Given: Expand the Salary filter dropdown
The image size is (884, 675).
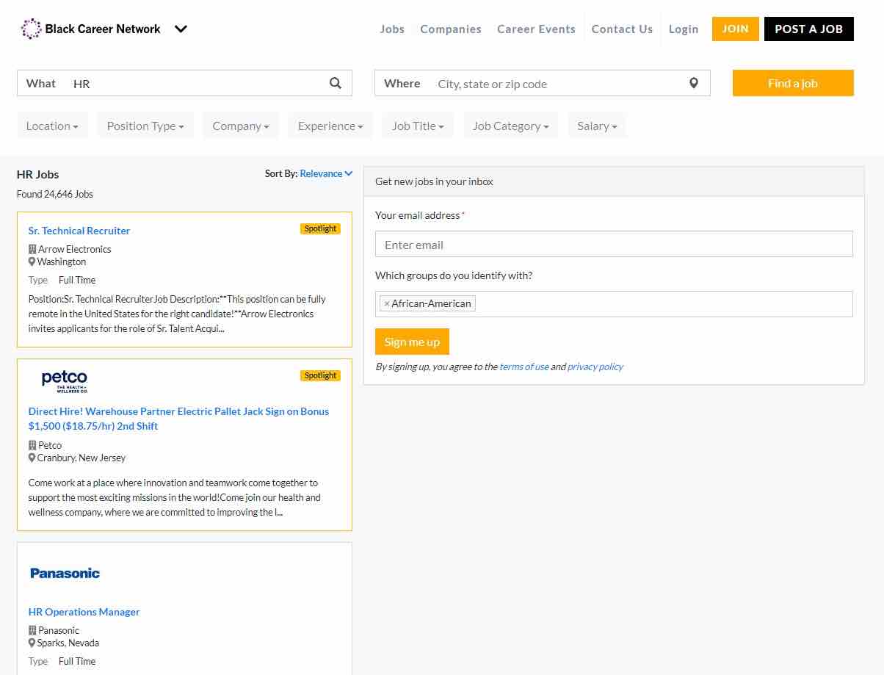Looking at the screenshot, I should click(x=597, y=126).
